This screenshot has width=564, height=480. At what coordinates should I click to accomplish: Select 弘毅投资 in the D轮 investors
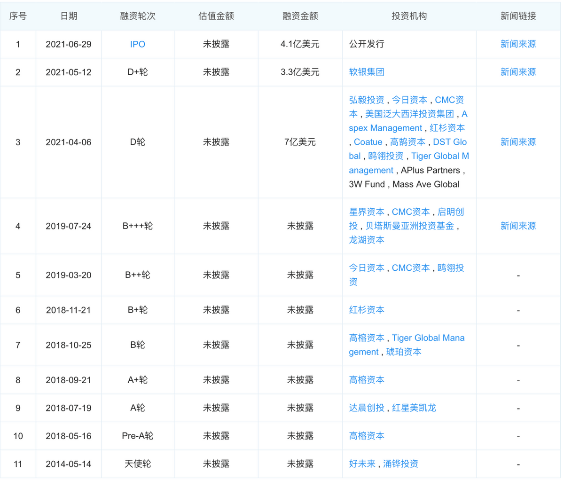(367, 100)
